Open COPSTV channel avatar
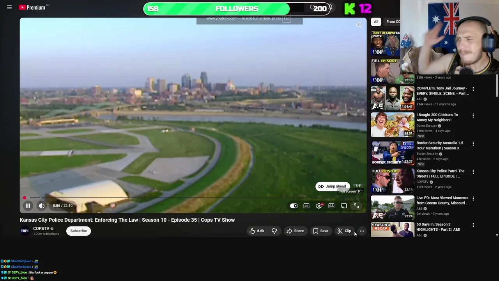 (25, 231)
